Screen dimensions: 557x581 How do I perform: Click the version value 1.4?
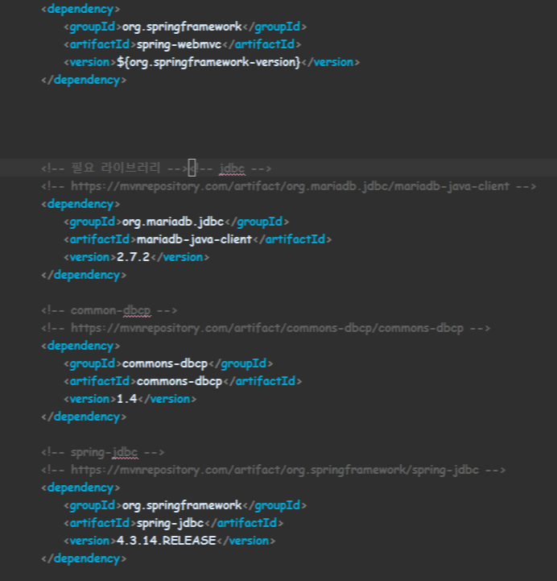click(127, 399)
